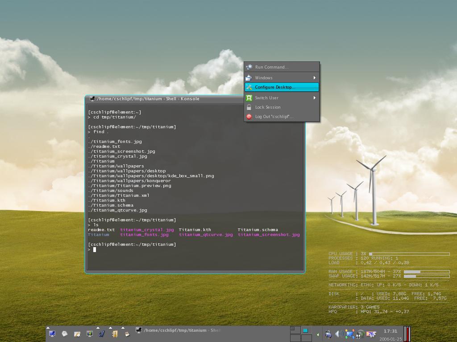
Task: Click the 17:31 clock in the panel
Action: coord(391,331)
